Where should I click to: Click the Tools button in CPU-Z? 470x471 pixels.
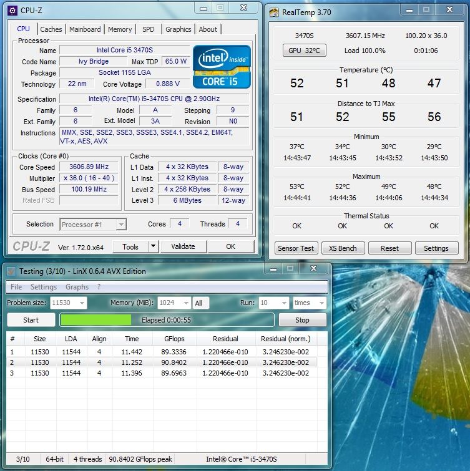click(x=130, y=246)
